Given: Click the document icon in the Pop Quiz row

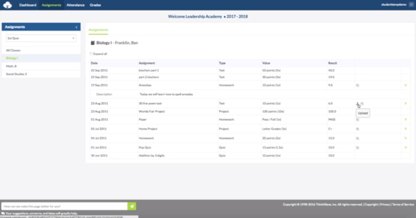Looking at the screenshot, I should pyautogui.click(x=357, y=148).
